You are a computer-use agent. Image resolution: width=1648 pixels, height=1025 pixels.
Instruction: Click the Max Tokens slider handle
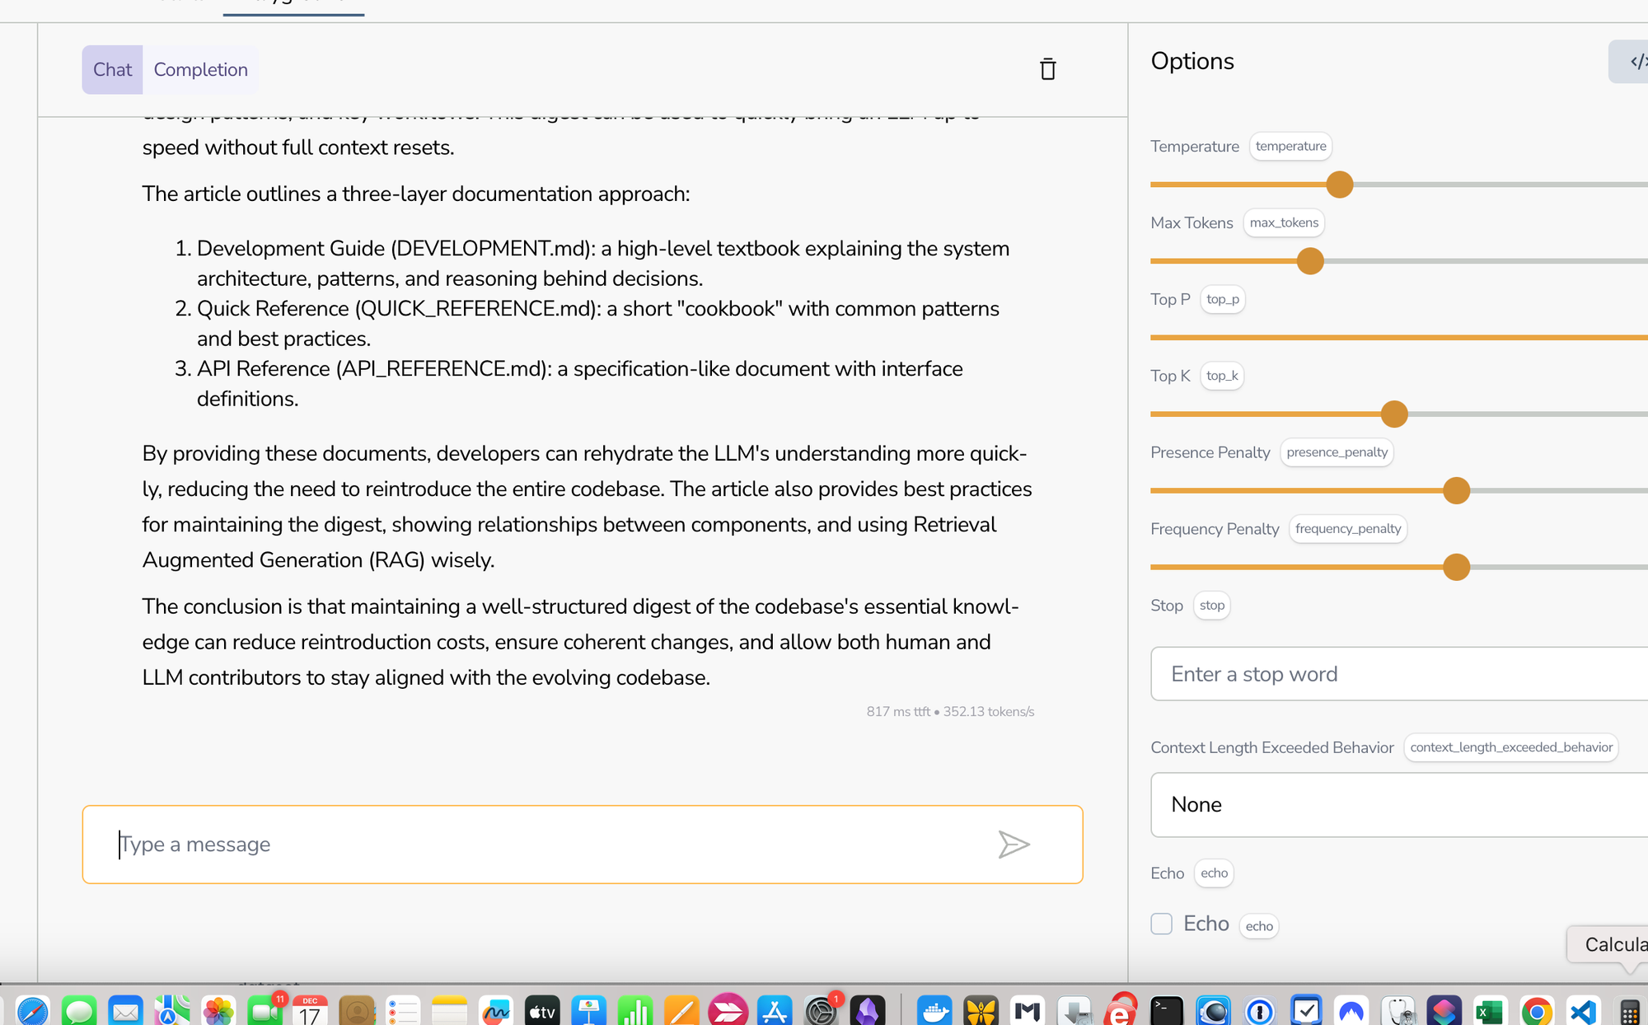point(1310,261)
